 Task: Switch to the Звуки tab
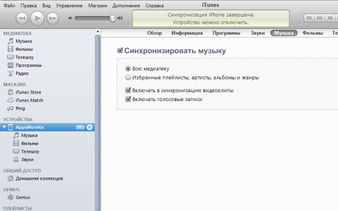(258, 33)
